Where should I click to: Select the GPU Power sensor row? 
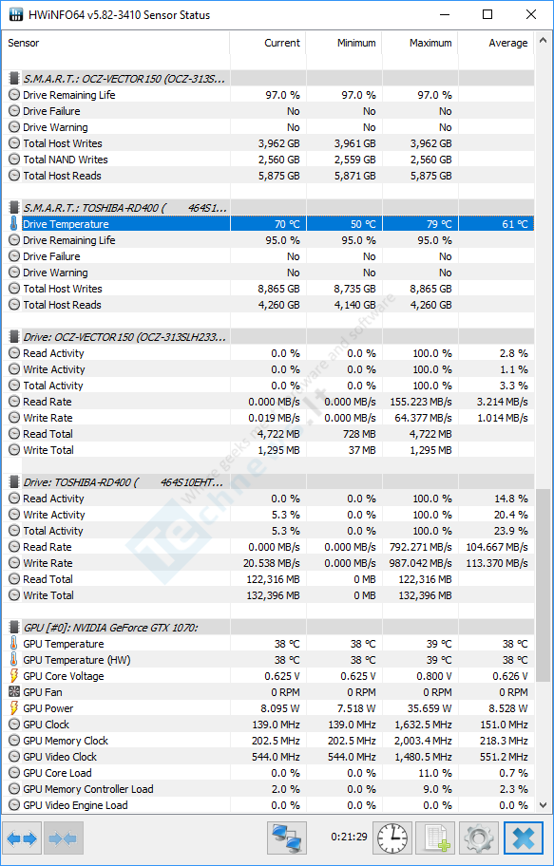coord(268,708)
